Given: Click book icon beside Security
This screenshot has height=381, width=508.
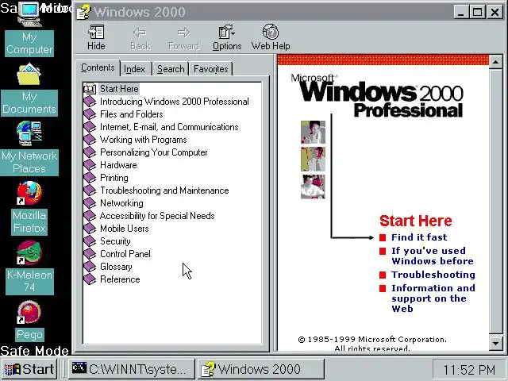Looking at the screenshot, I should click(x=90, y=241).
